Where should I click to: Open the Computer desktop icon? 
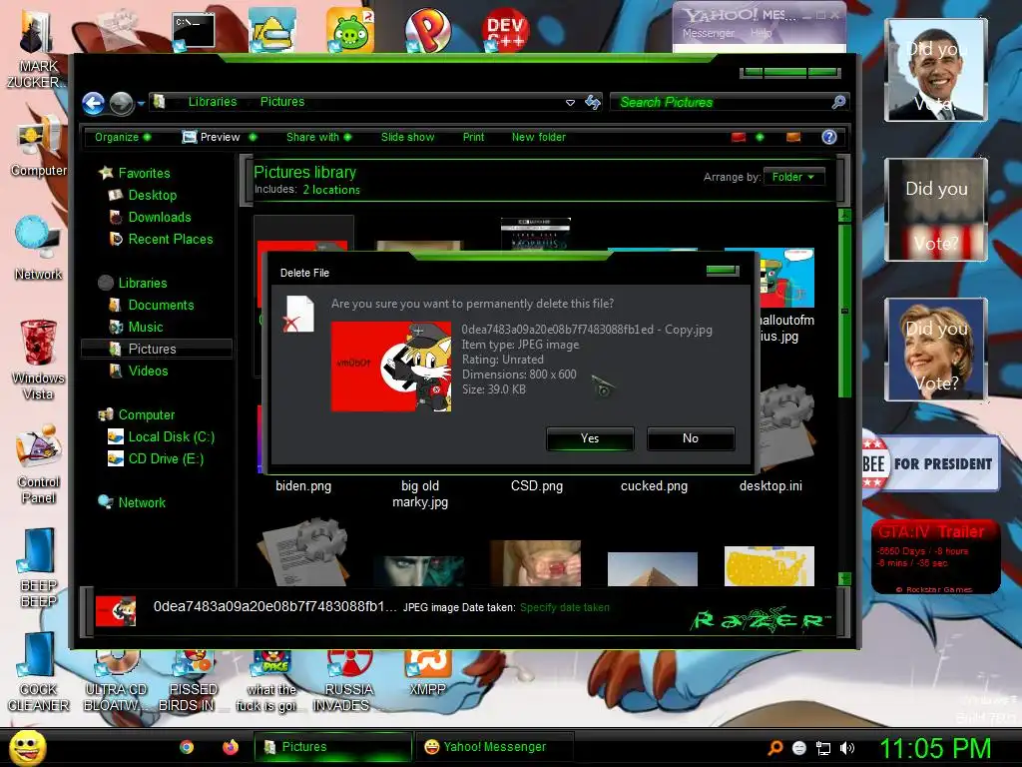(39, 147)
